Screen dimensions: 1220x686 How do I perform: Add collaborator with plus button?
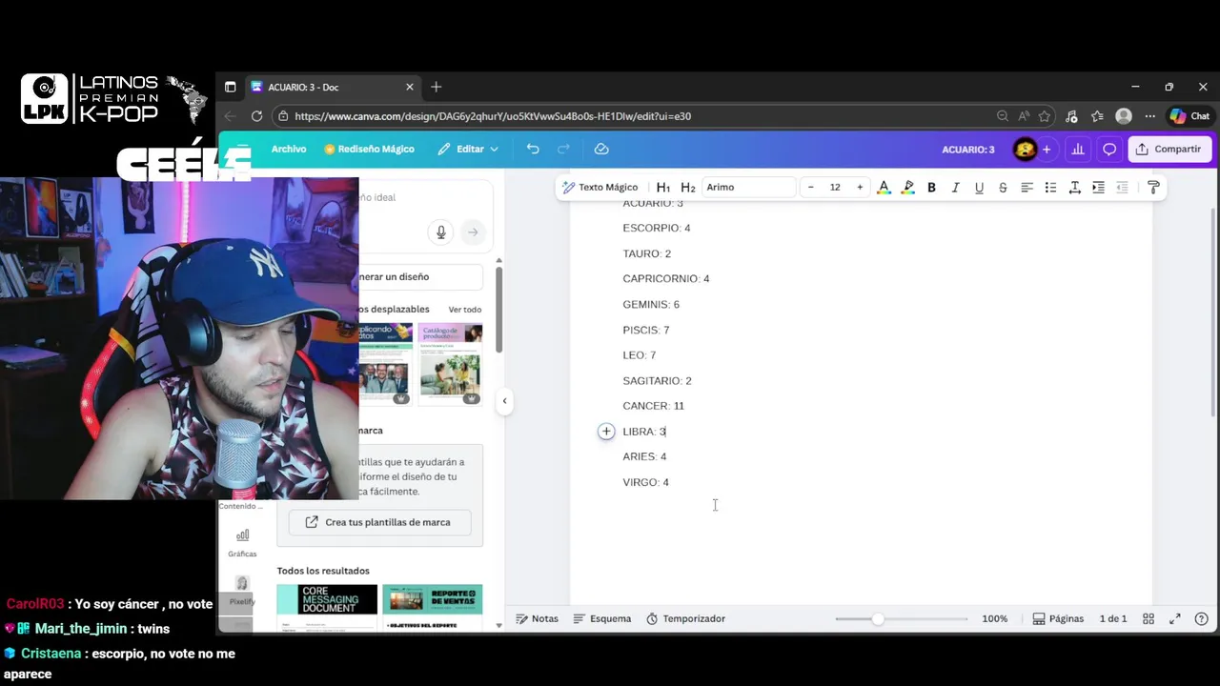(1047, 149)
